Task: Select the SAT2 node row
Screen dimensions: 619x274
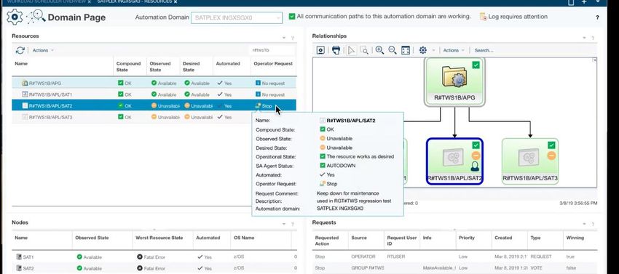Action: point(154,268)
